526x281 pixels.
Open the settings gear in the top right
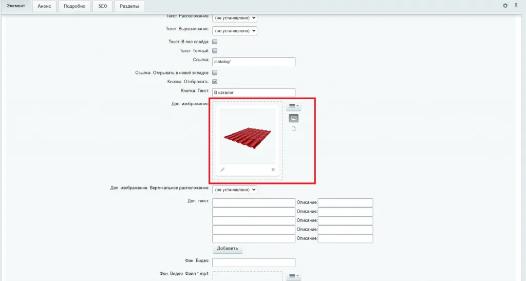coord(505,6)
